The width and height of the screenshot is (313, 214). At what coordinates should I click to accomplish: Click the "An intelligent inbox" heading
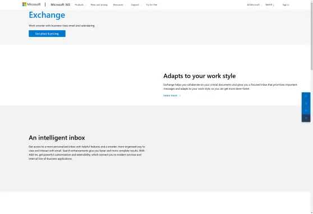click(57, 138)
